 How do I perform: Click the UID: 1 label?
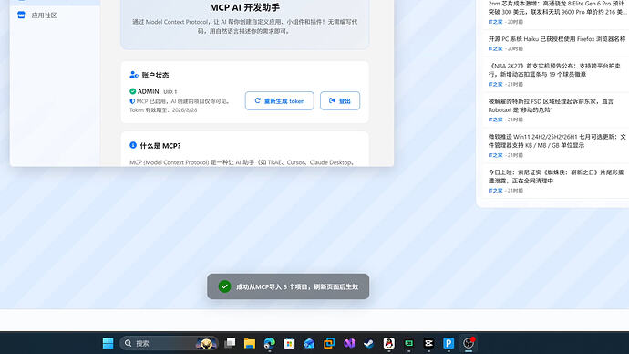[x=170, y=92]
